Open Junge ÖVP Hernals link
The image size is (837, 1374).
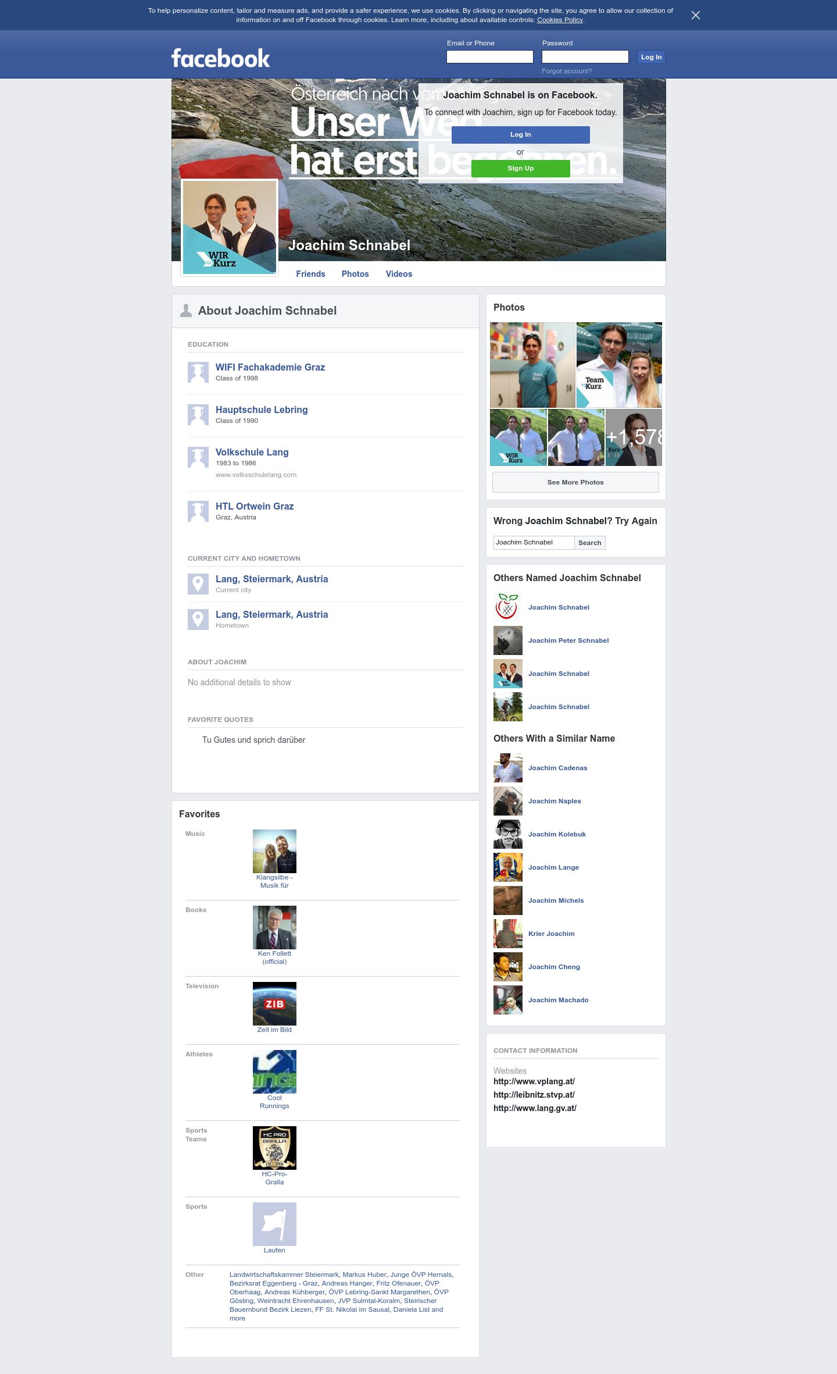tap(421, 1275)
